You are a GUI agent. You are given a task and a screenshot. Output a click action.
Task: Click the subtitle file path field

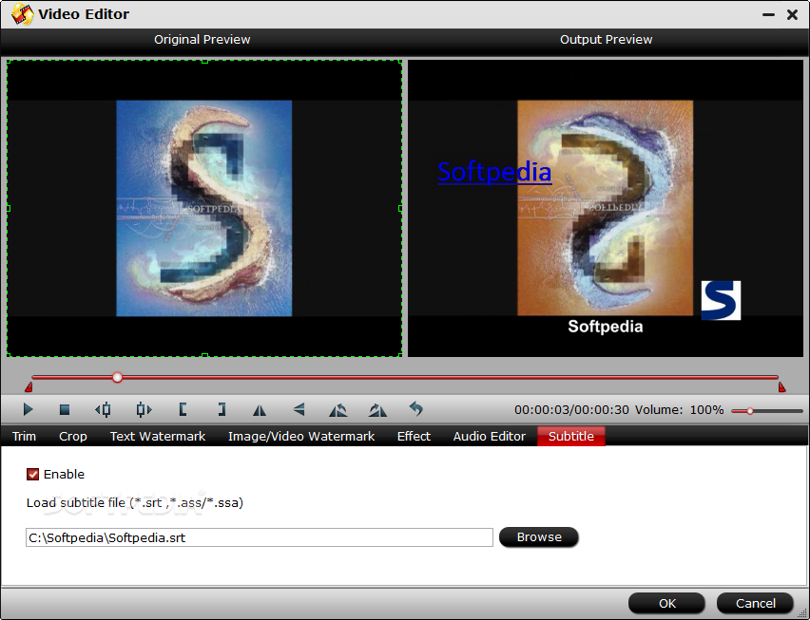[x=260, y=537]
